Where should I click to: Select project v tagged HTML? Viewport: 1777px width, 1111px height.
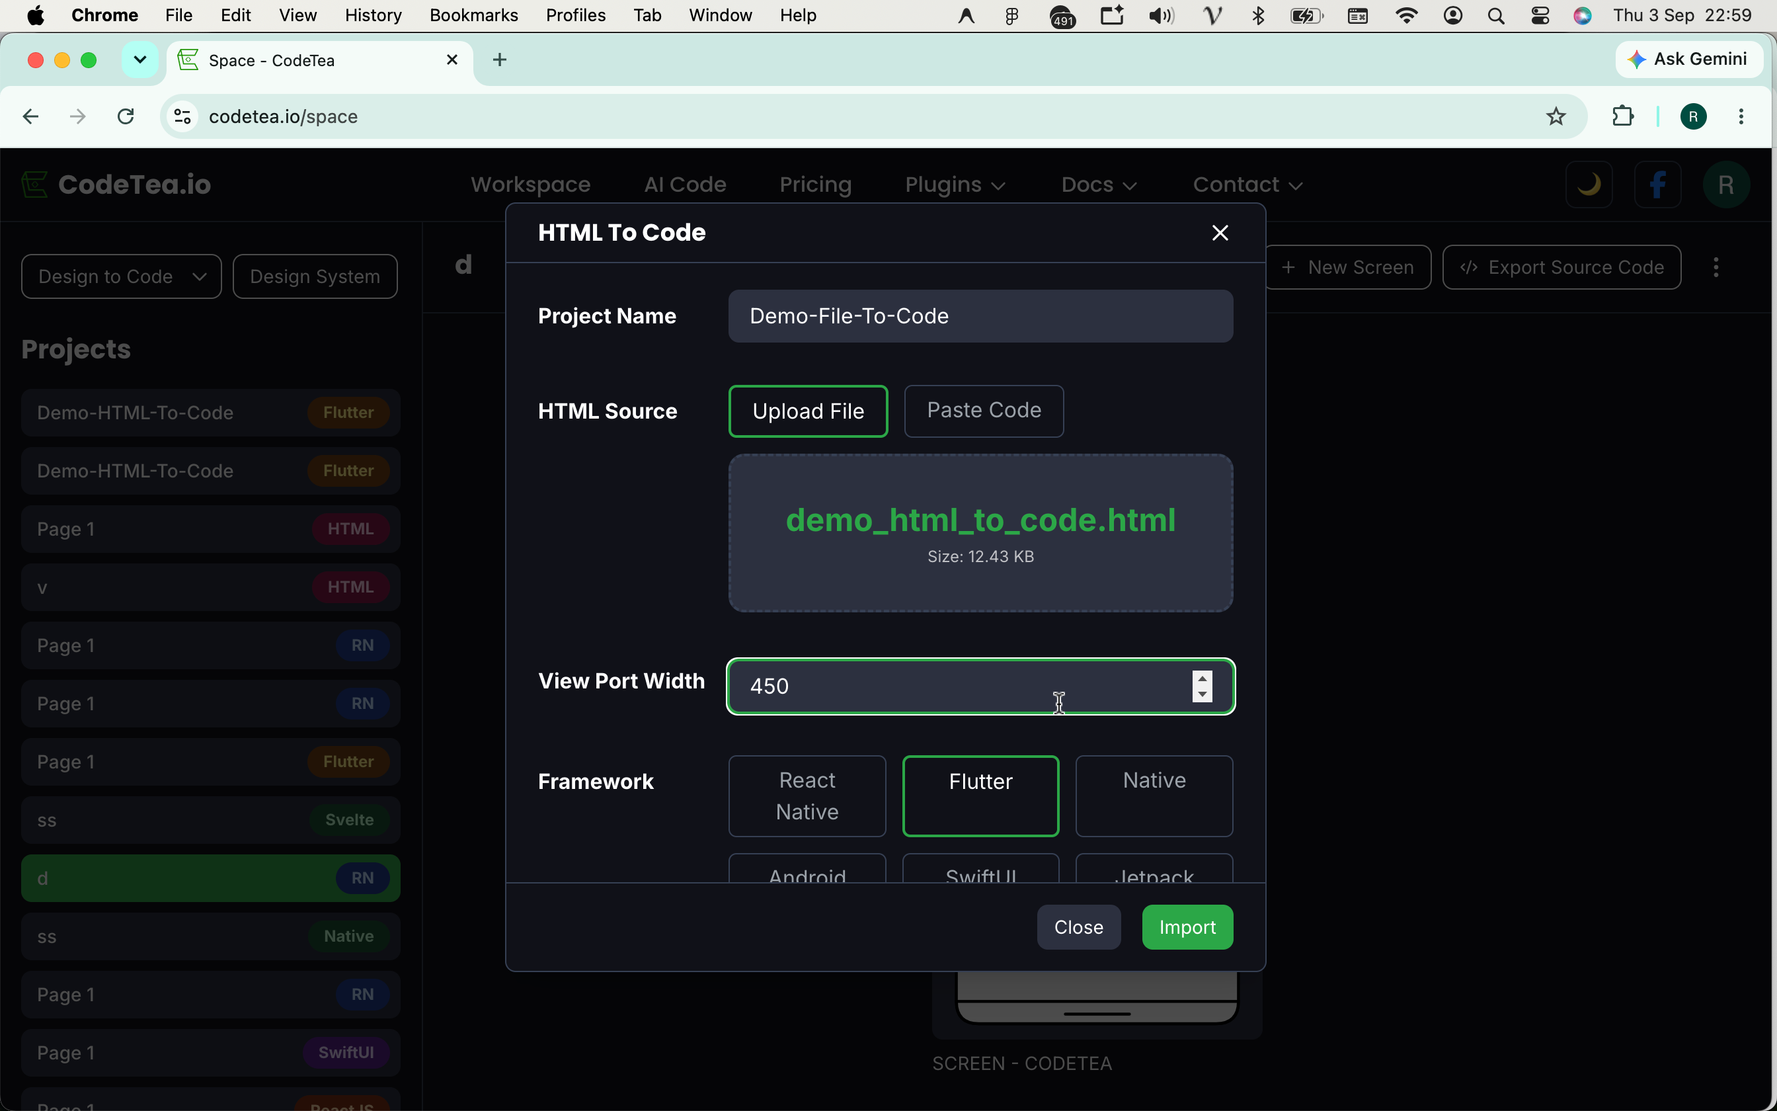211,587
